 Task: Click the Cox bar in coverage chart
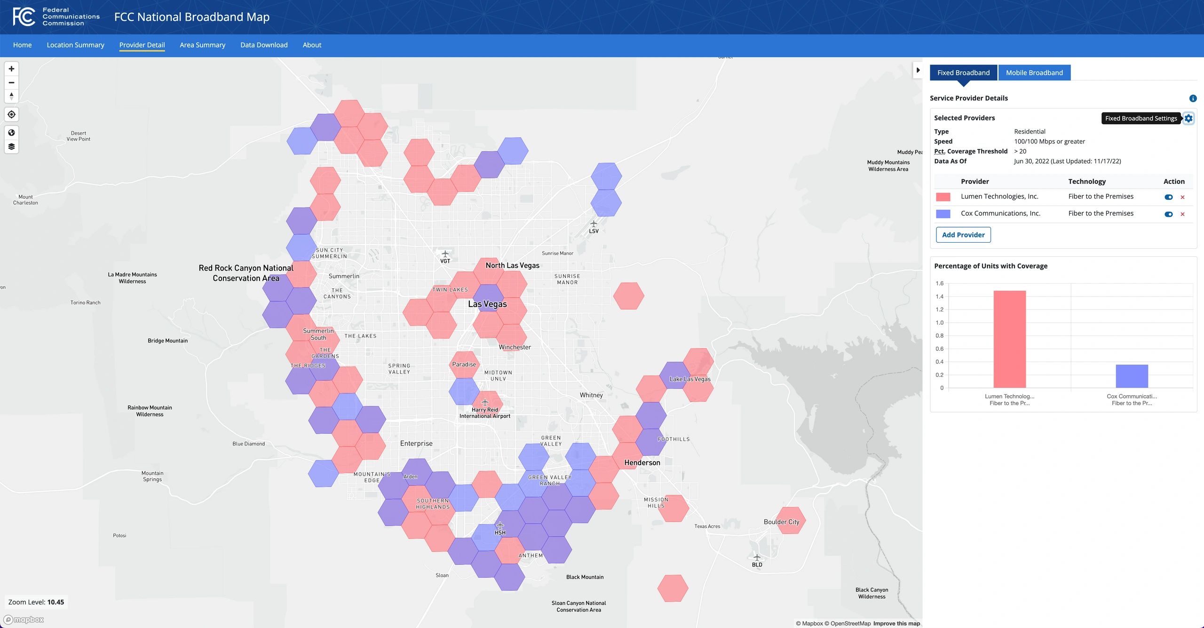click(1132, 376)
